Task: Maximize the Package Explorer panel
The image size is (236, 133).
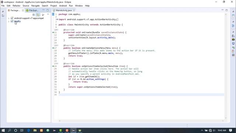Action: (48, 10)
